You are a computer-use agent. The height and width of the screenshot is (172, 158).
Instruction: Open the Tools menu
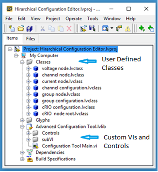(93, 19)
